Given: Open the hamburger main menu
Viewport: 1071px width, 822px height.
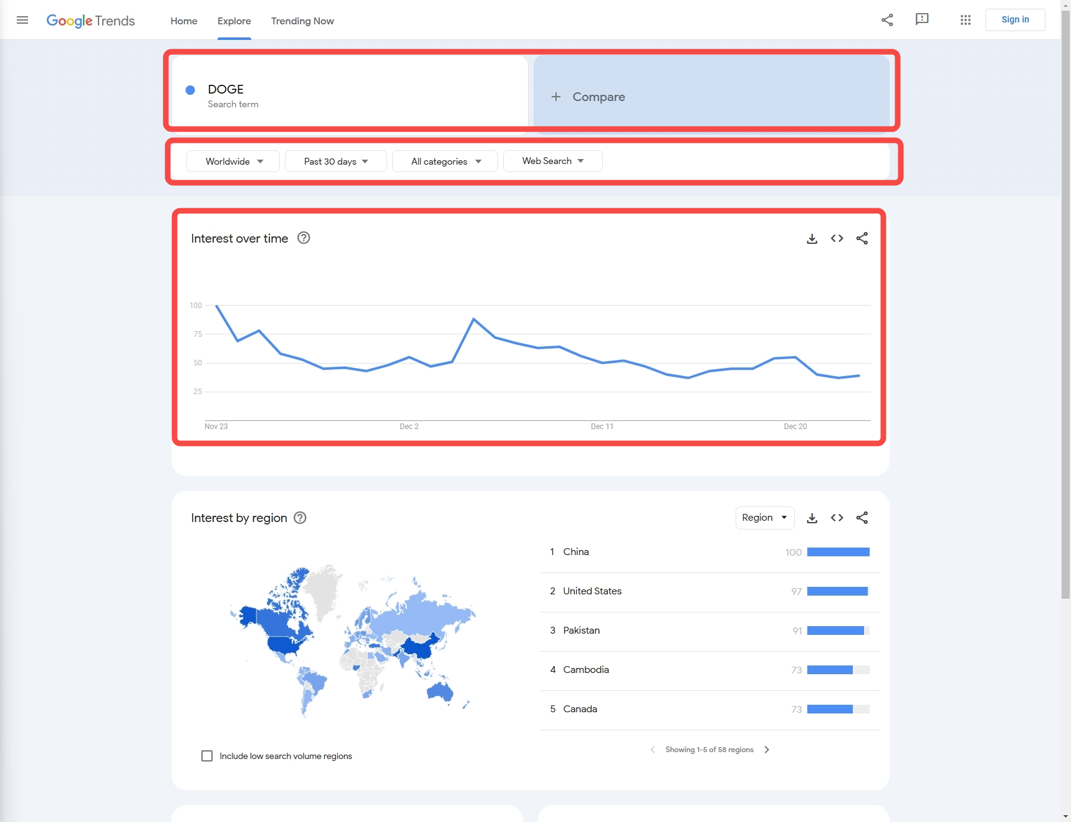Looking at the screenshot, I should pos(22,20).
